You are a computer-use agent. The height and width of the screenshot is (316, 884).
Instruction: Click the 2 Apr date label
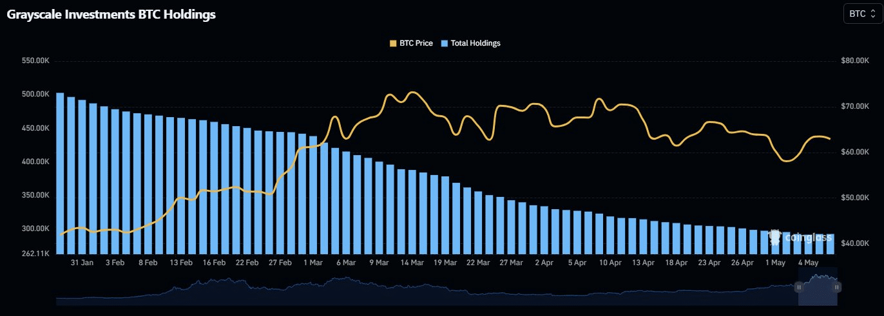(x=544, y=263)
